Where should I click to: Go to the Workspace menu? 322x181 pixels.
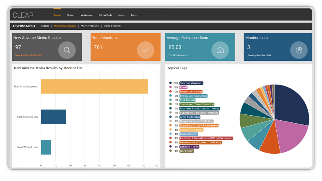pos(86,15)
